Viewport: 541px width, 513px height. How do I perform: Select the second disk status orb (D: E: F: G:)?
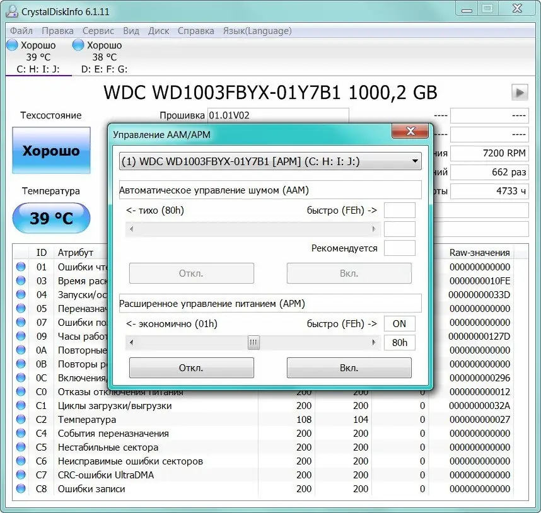78,45
